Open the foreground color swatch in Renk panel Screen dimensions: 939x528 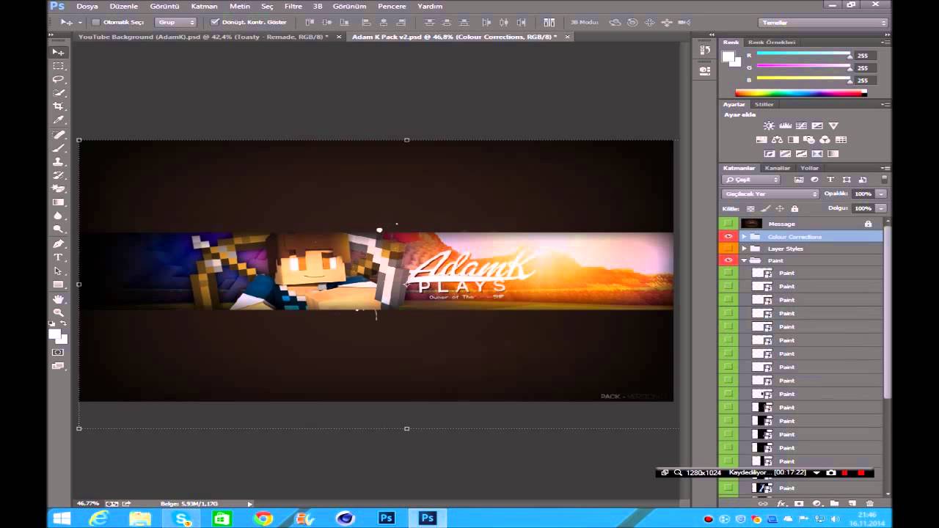728,56
